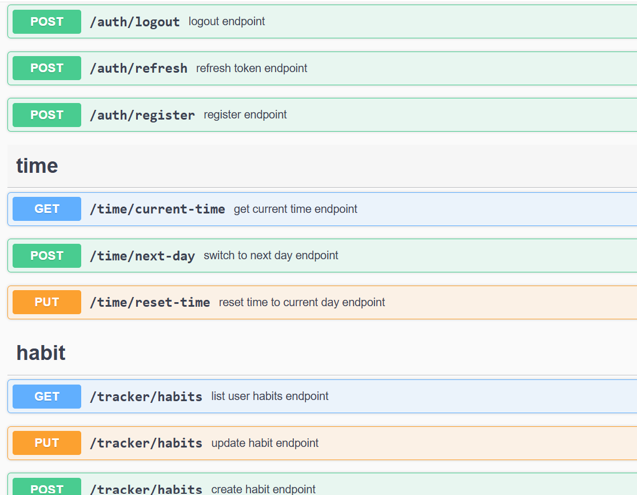This screenshot has width=637, height=495.
Task: Collapse the time section header
Action: [x=37, y=166]
